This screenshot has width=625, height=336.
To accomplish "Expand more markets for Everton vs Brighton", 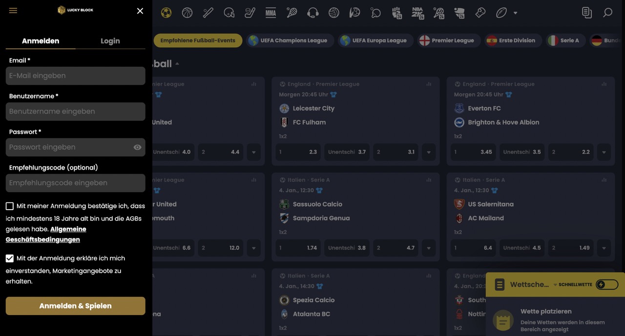I will pyautogui.click(x=604, y=152).
